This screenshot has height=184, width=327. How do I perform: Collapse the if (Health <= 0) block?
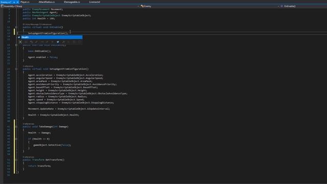point(16,139)
